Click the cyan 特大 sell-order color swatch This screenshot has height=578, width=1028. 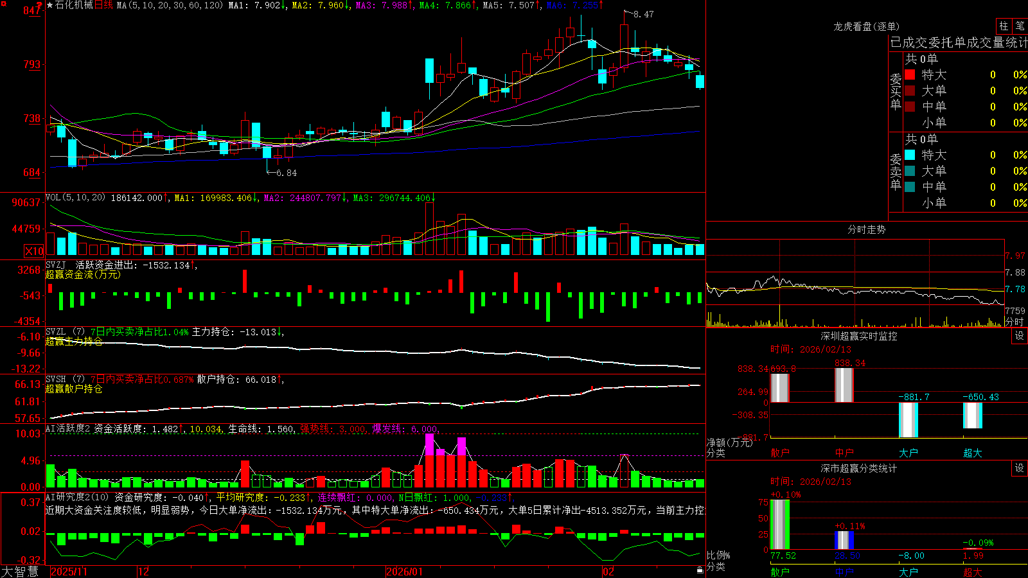(910, 155)
